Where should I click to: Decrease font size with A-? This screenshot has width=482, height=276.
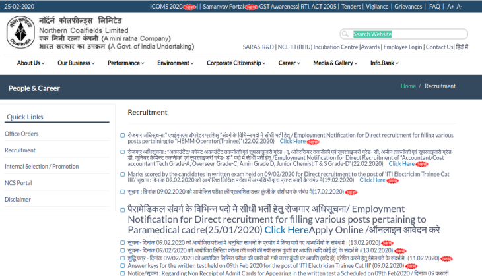click(460, 7)
